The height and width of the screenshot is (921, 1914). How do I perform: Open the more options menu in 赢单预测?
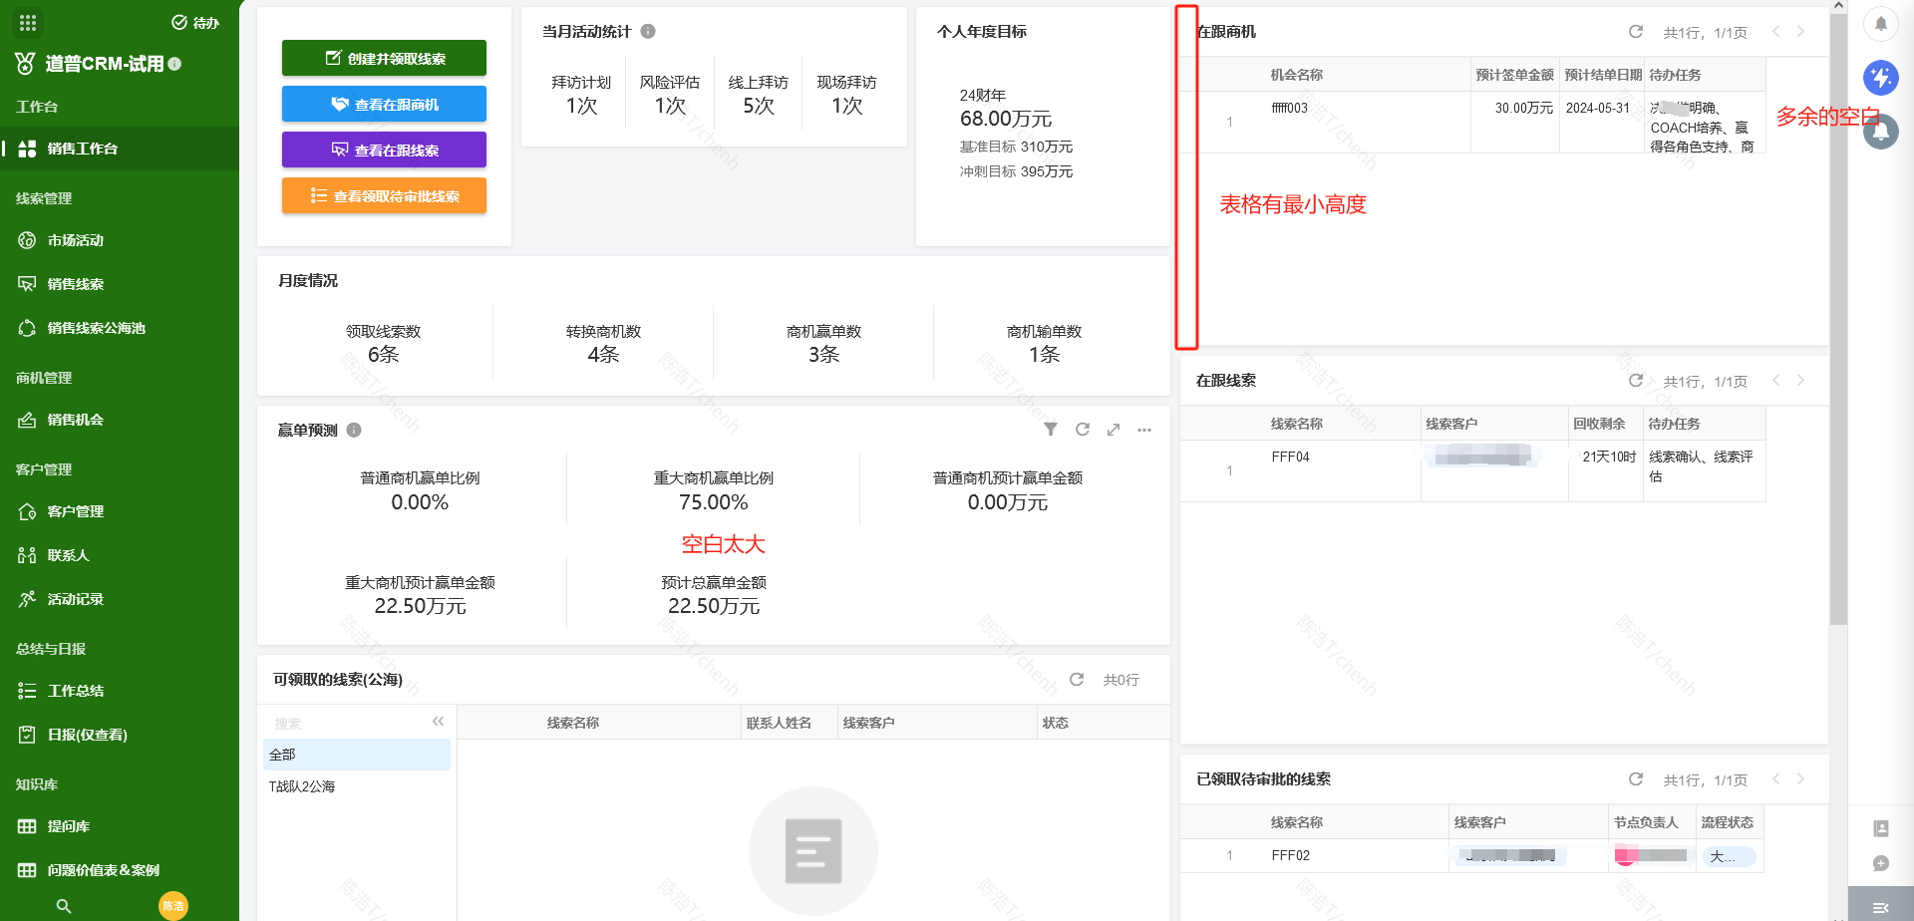pos(1144,430)
